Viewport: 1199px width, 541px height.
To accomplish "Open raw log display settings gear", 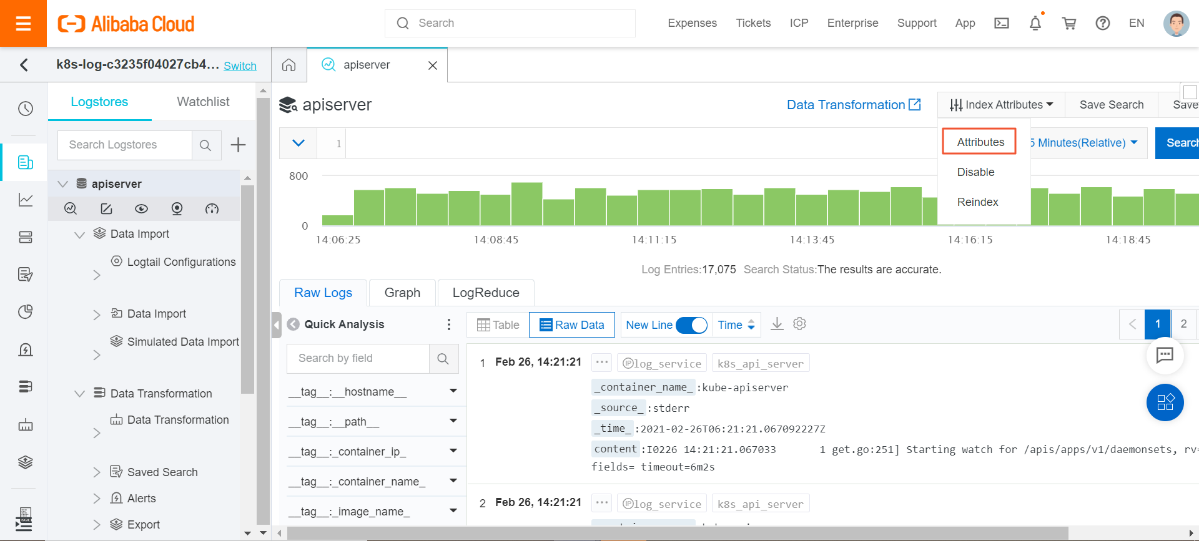I will pos(799,324).
